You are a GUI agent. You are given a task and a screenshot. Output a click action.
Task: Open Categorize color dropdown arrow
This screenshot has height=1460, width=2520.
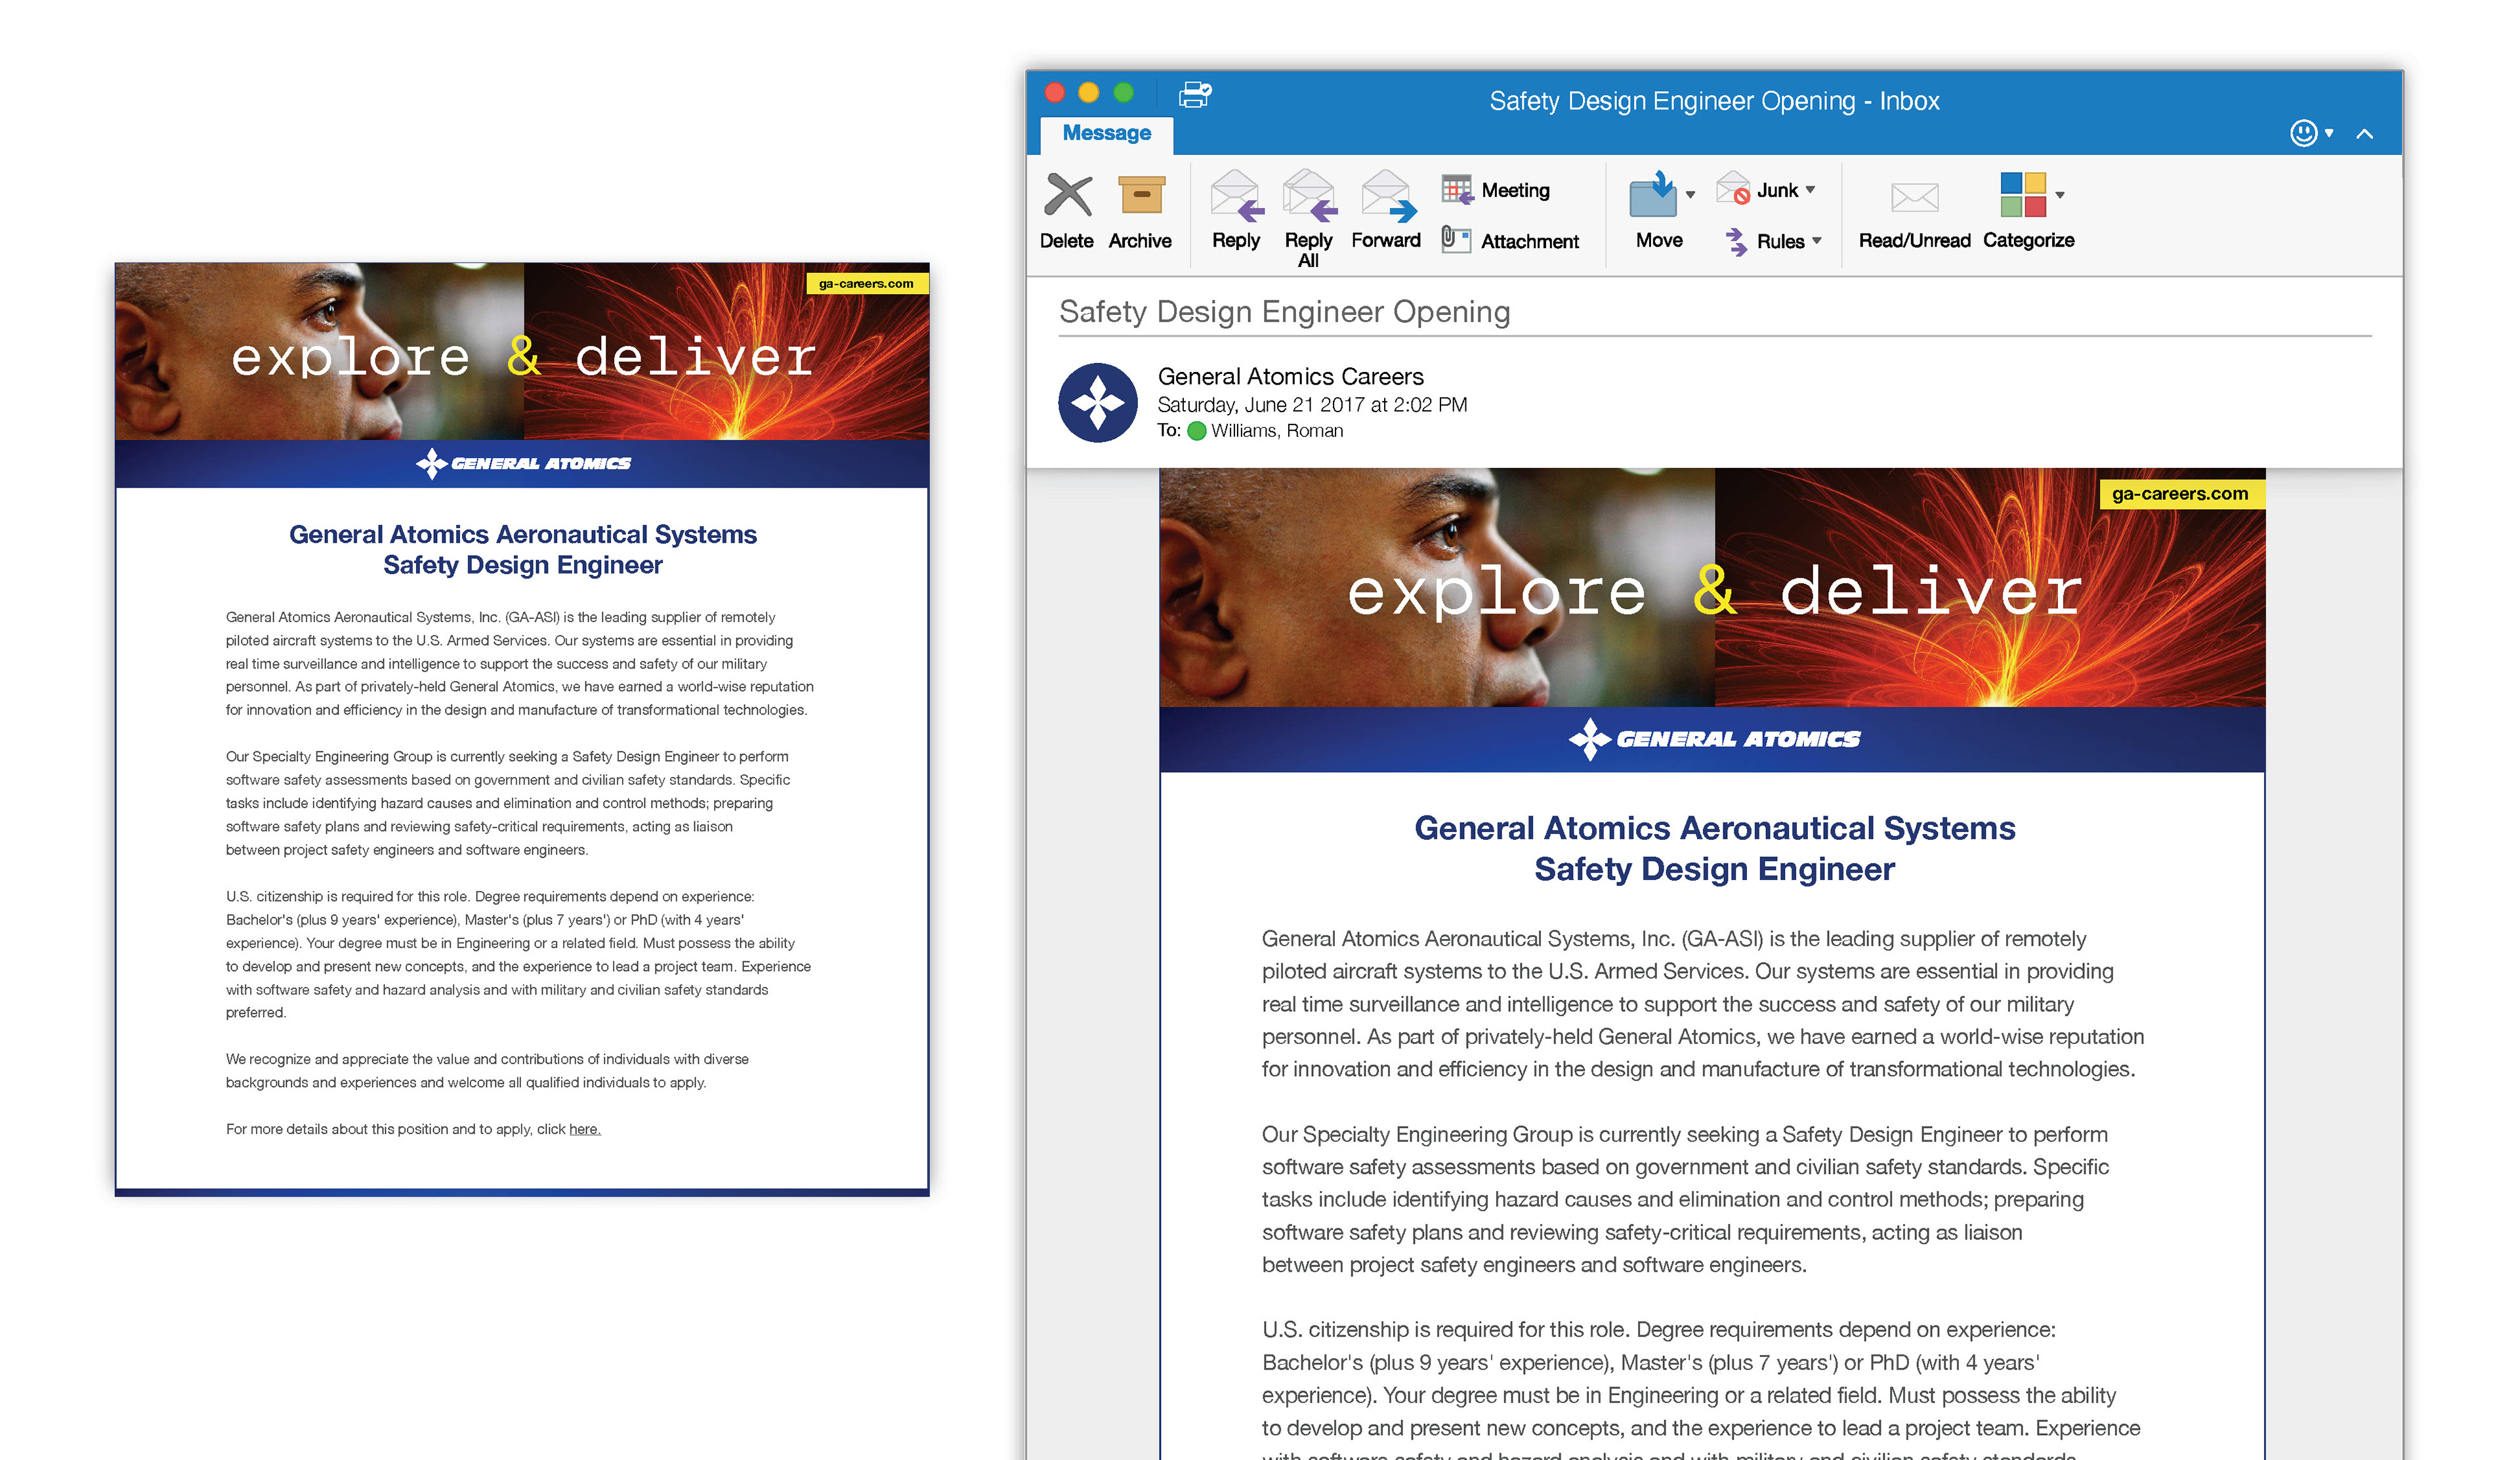coord(2060,195)
